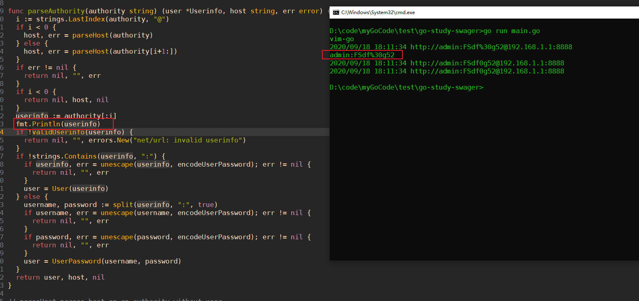Click the line 'return nil, host, nil'
This screenshot has height=301, width=639.
point(66,100)
